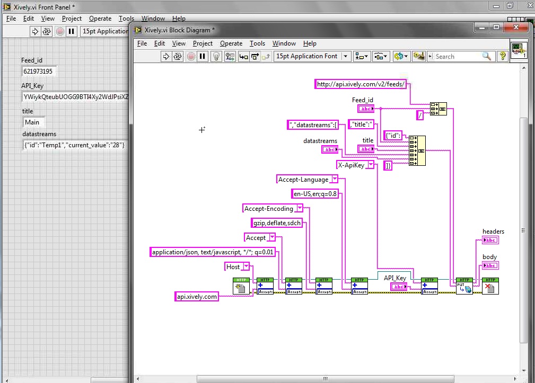
Task: Open File menu in Front Panel window
Action: 11,19
